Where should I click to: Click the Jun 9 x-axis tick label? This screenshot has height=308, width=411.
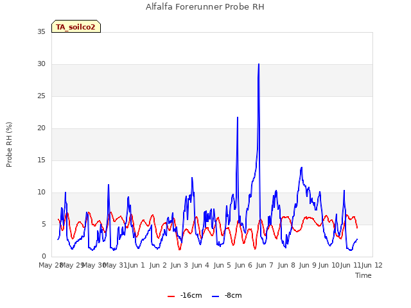click(x=308, y=265)
